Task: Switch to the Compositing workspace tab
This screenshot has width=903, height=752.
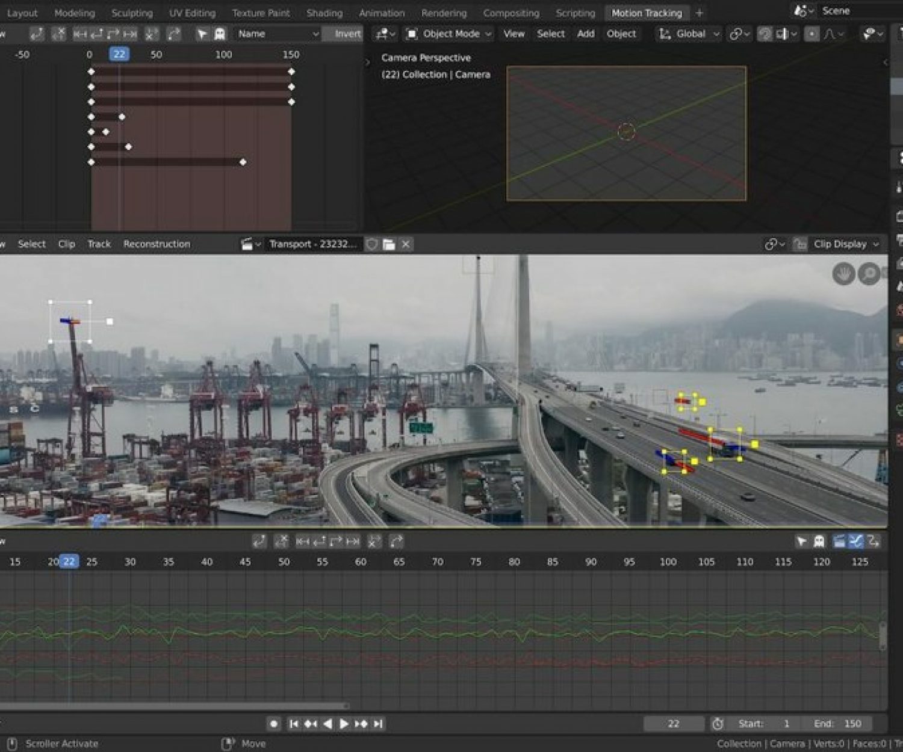Action: (x=510, y=13)
